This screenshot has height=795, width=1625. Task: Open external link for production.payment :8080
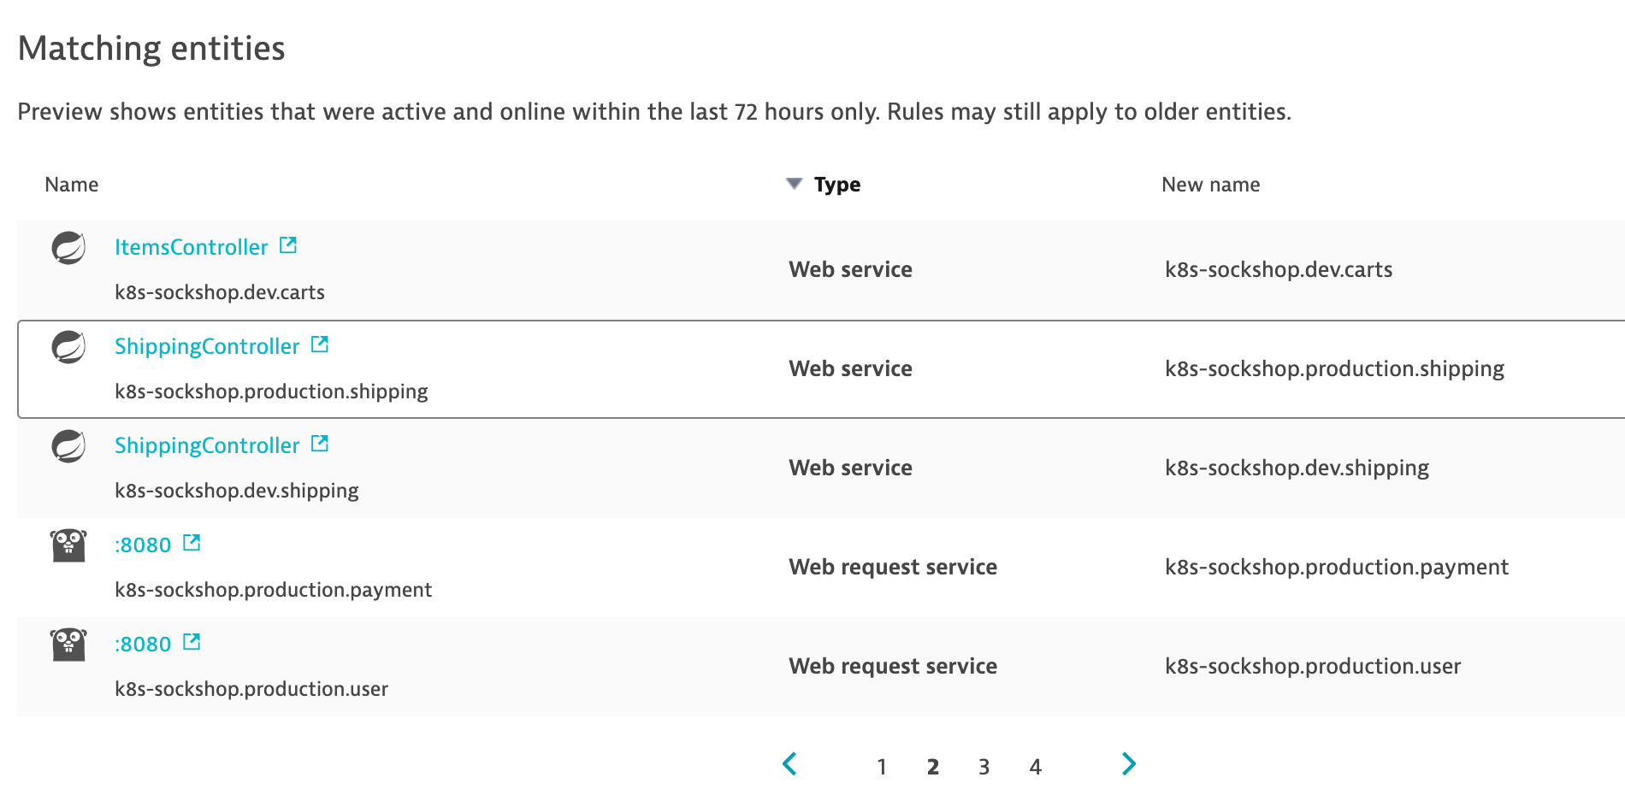click(192, 544)
